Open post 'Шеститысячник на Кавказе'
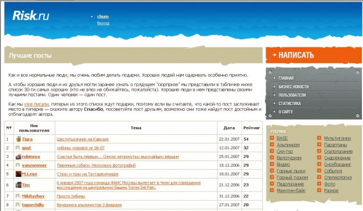Image resolution: width=363 pixels, height=211 pixels. (83, 139)
